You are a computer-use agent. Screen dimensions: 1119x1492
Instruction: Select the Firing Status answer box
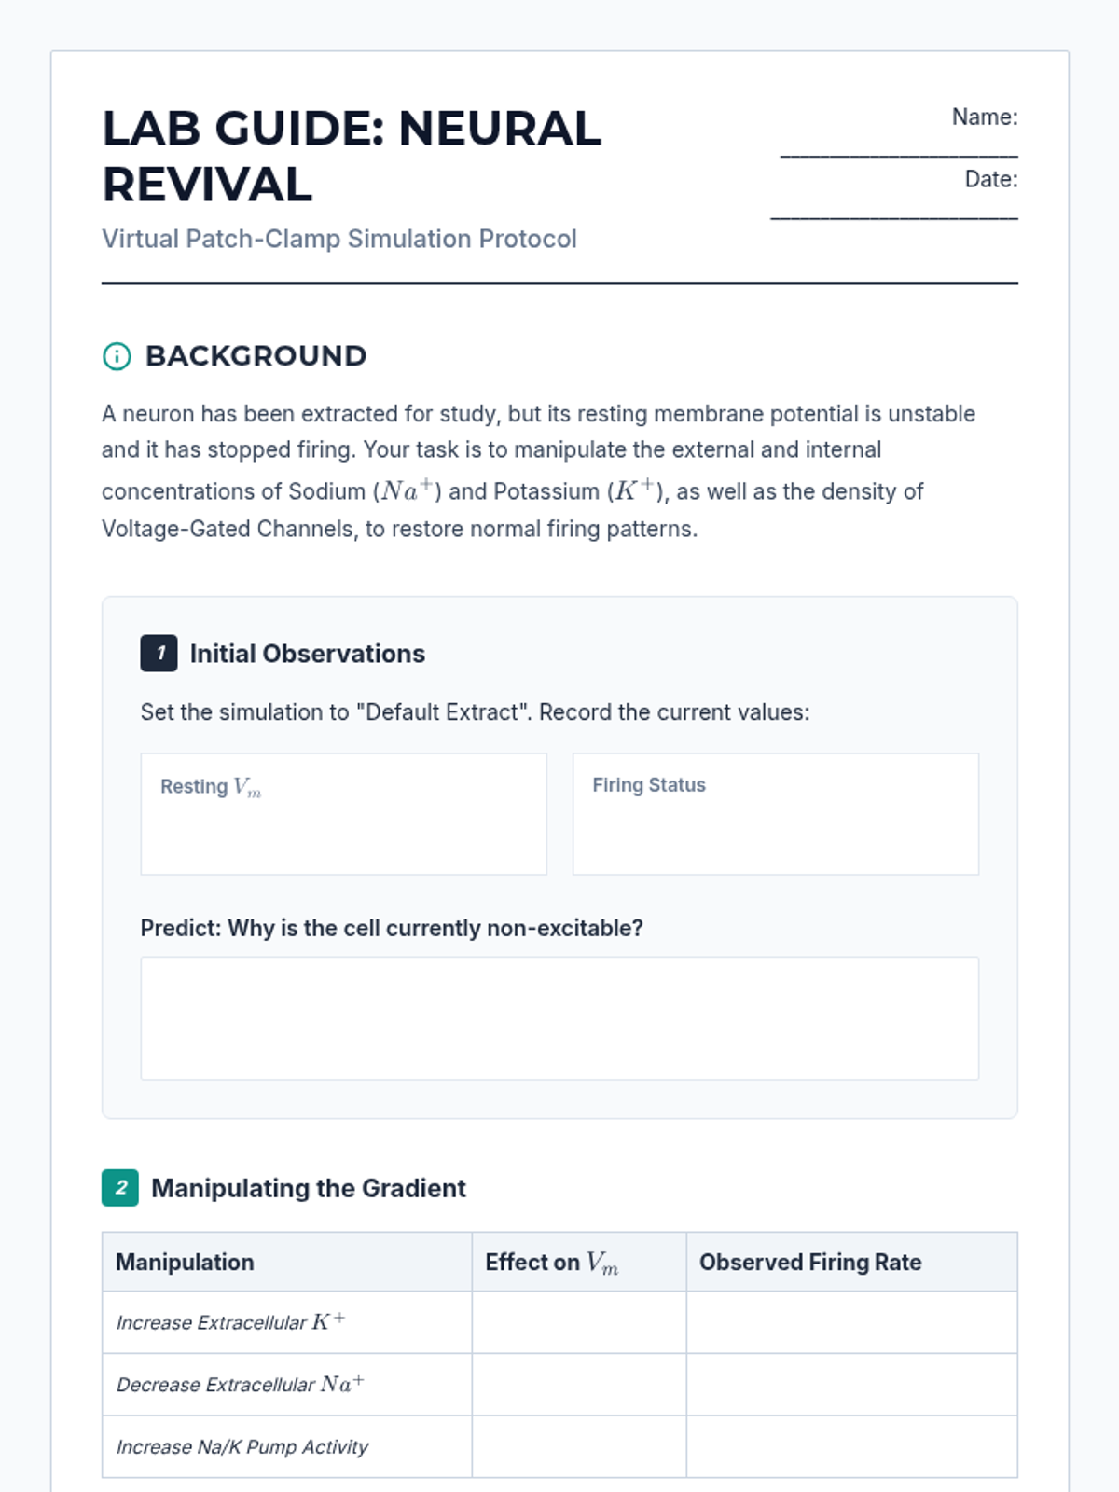pyautogui.click(x=775, y=825)
